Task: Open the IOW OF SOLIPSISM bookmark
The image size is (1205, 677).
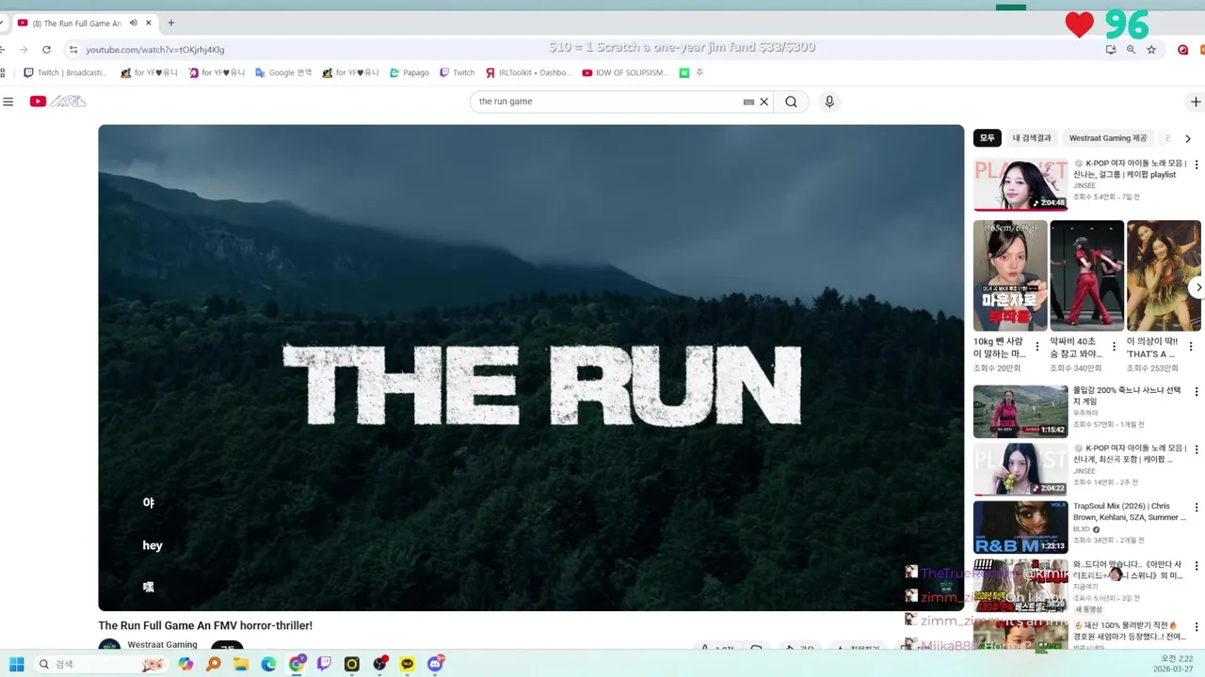Action: click(x=626, y=72)
